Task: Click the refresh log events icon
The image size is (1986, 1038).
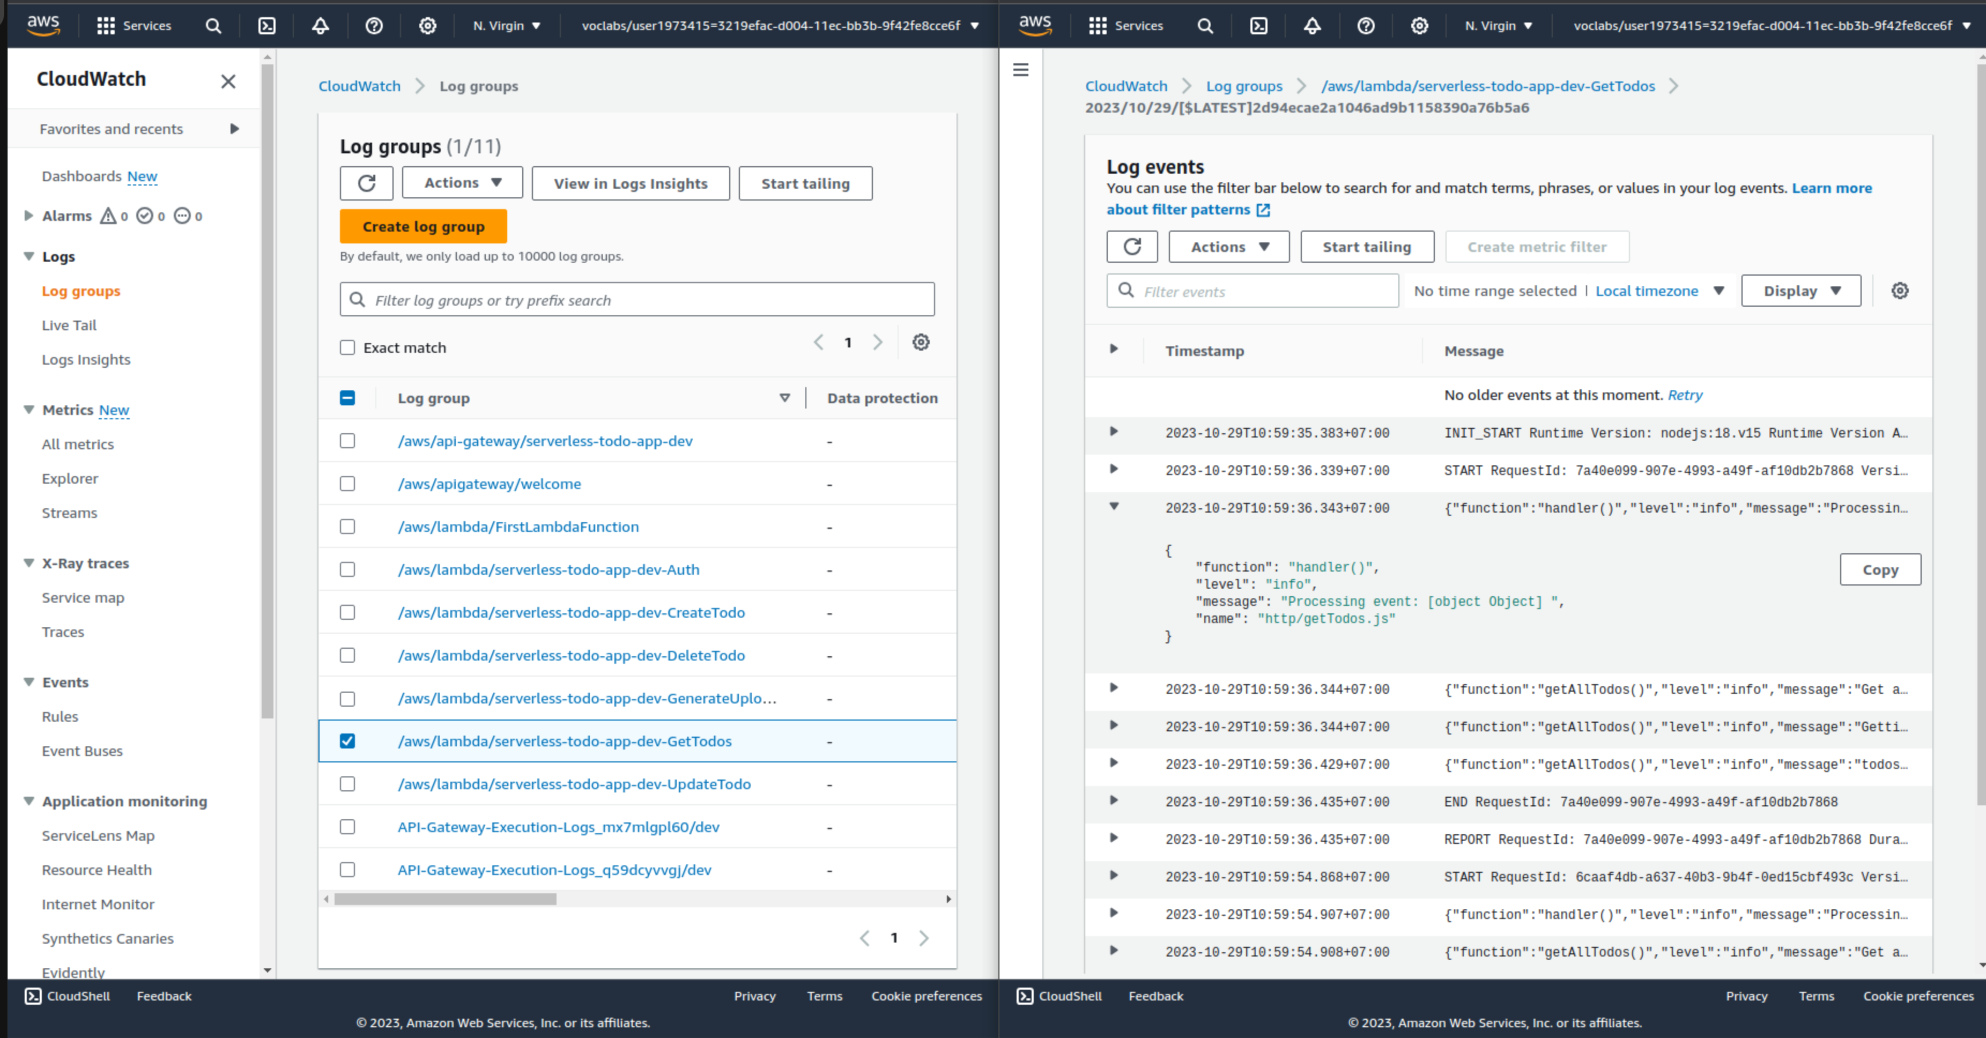Action: 1132,246
